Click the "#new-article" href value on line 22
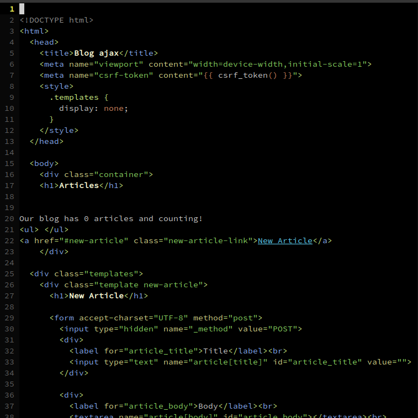Viewport: 418px width, 418px height. click(x=94, y=241)
